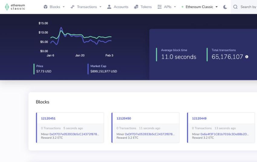Open block 12120449
The image size is (257, 162).
click(x=199, y=118)
